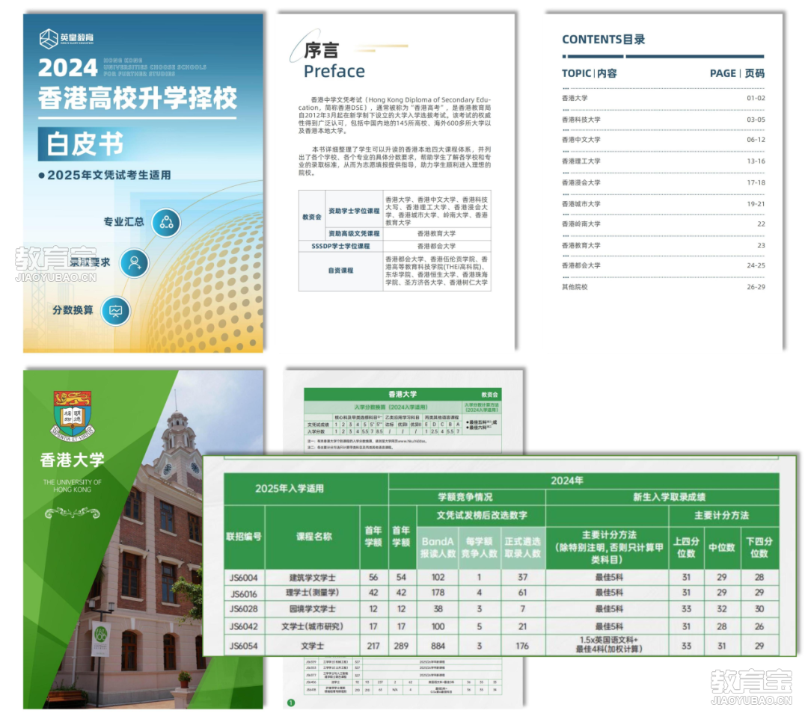
Task: Click the 序言 heading
Action: click(x=321, y=50)
